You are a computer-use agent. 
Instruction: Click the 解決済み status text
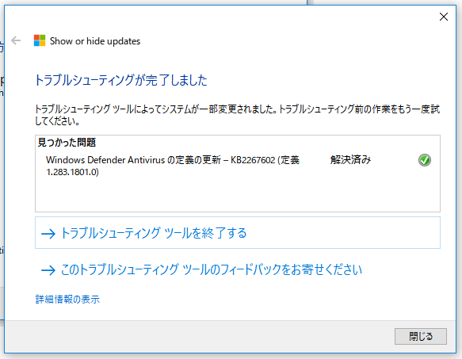[350, 160]
